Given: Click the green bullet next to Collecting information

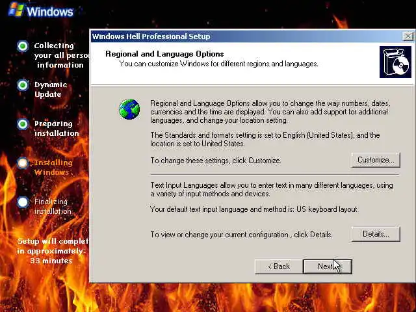Looking at the screenshot, I should click(23, 46).
